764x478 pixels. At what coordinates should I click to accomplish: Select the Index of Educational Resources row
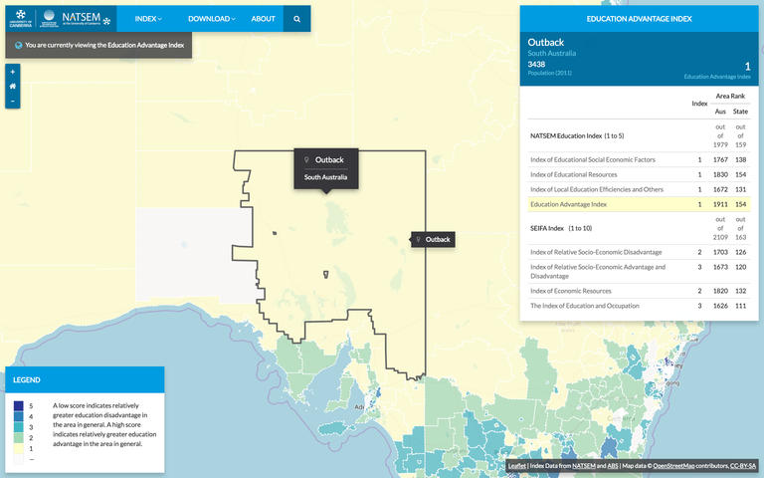639,174
